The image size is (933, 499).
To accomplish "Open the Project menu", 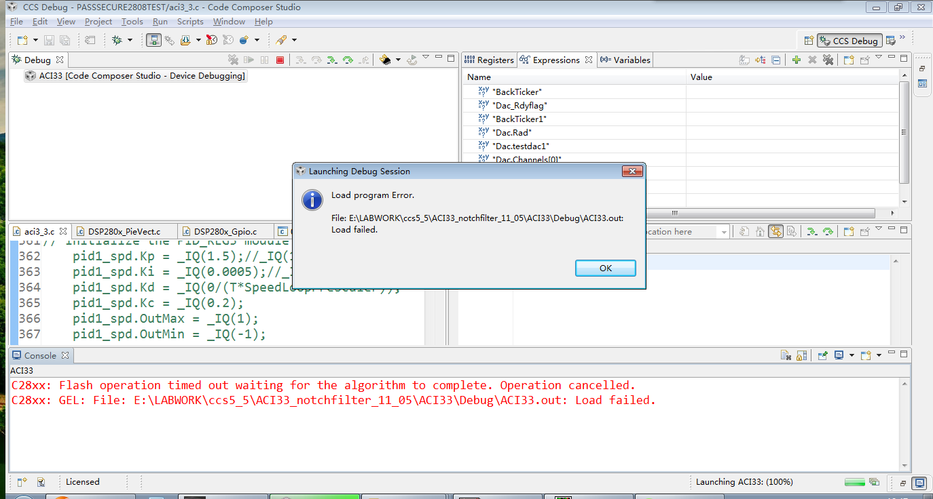I will (98, 22).
